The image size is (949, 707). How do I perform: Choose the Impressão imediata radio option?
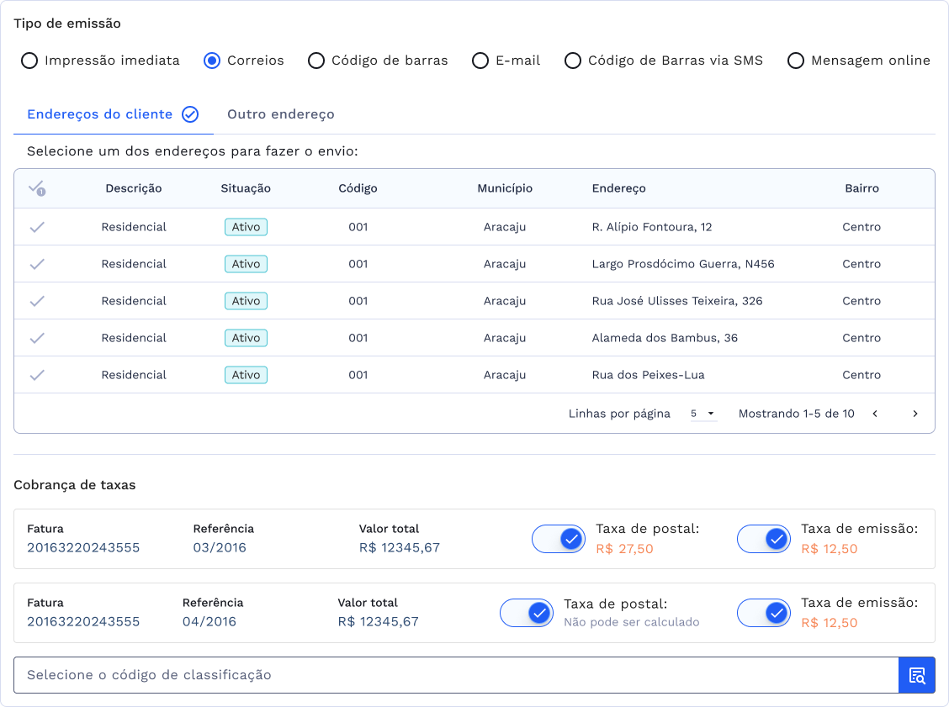point(29,61)
